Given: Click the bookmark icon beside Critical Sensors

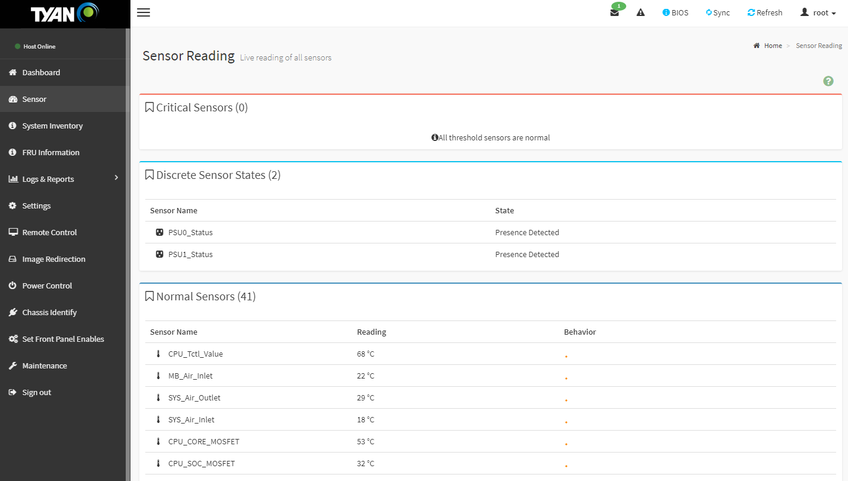Looking at the screenshot, I should point(149,107).
